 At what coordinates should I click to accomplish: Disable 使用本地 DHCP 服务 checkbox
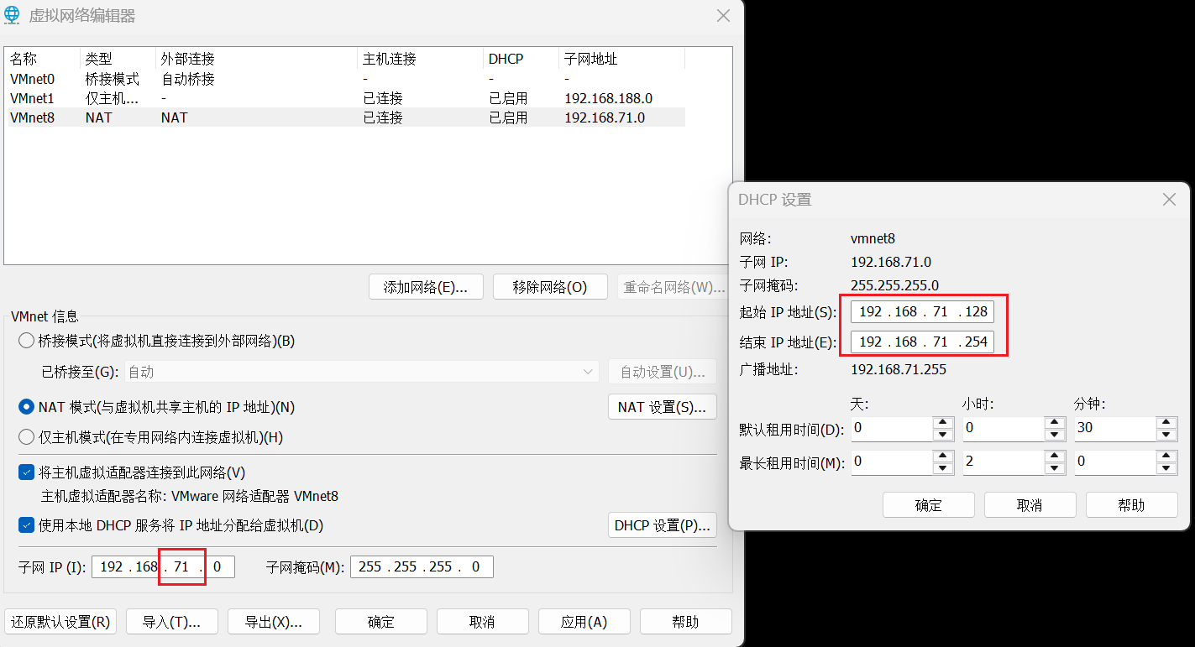click(26, 525)
